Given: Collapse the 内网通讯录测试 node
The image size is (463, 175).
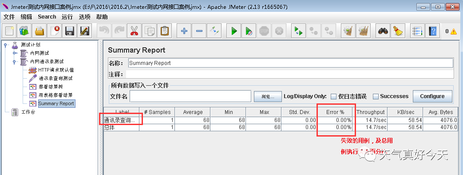Looking at the screenshot, I should [14, 62].
